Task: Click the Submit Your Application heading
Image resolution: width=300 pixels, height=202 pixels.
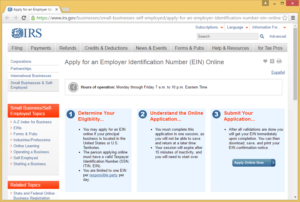Action: [x=239, y=116]
